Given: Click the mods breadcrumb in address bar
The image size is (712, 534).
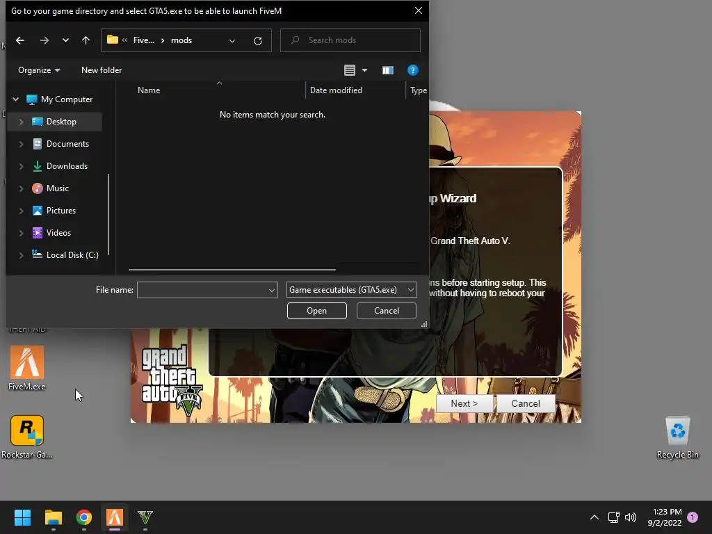Looking at the screenshot, I should click(x=181, y=40).
